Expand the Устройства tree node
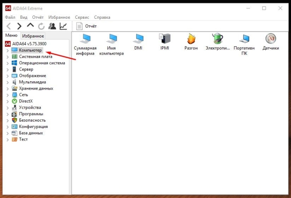This screenshot has height=198, width=291. [x=7, y=108]
